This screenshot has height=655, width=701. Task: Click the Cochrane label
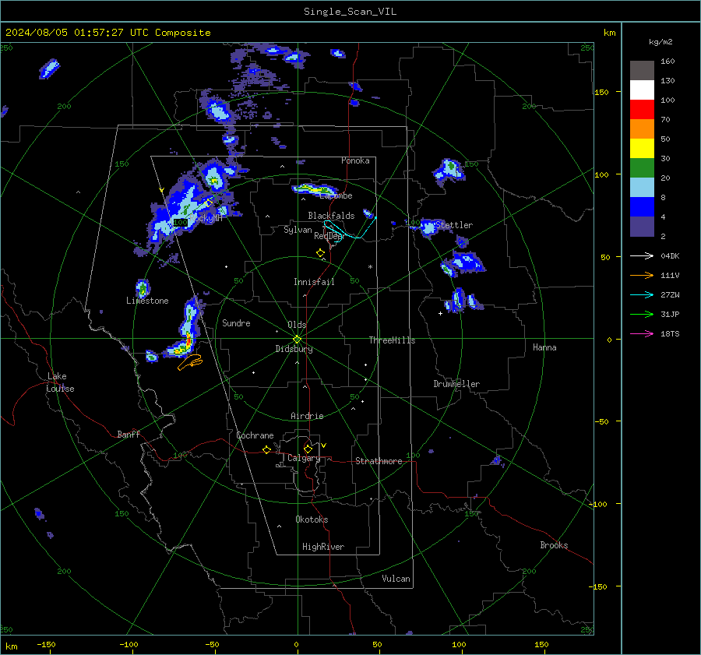pos(255,435)
